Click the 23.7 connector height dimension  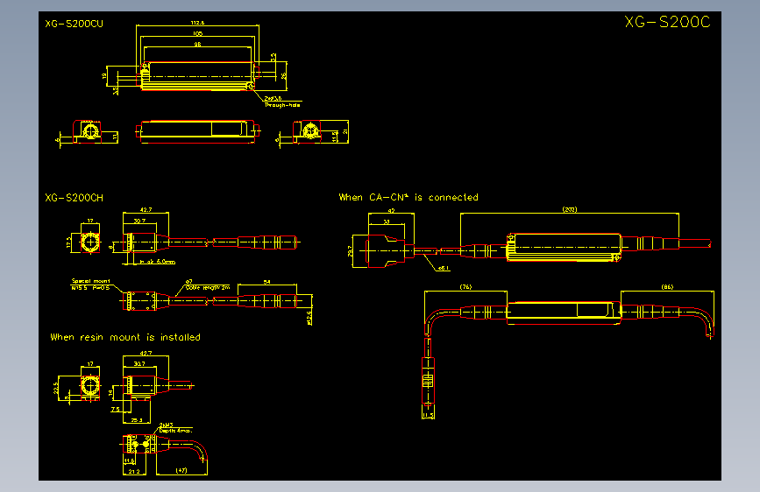pos(350,251)
